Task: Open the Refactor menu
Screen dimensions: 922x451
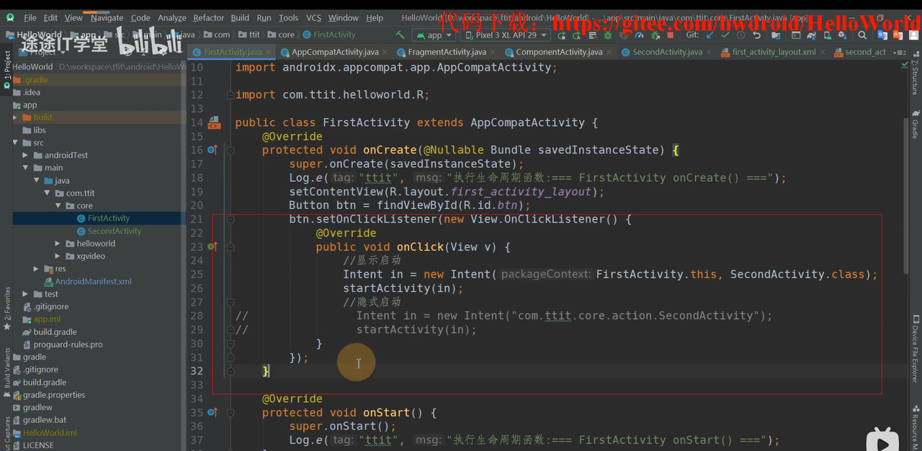Action: pos(208,17)
